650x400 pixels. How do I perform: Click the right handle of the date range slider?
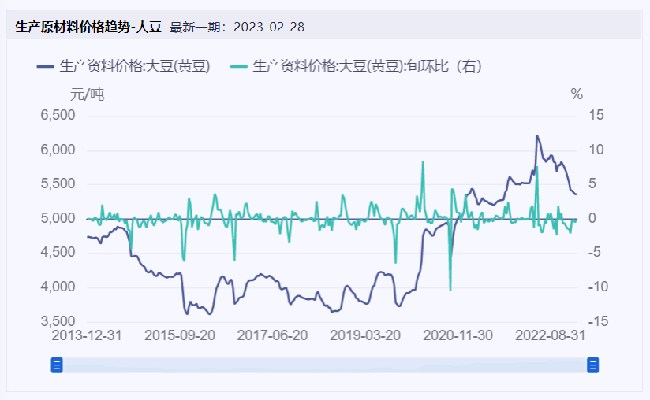pos(592,365)
